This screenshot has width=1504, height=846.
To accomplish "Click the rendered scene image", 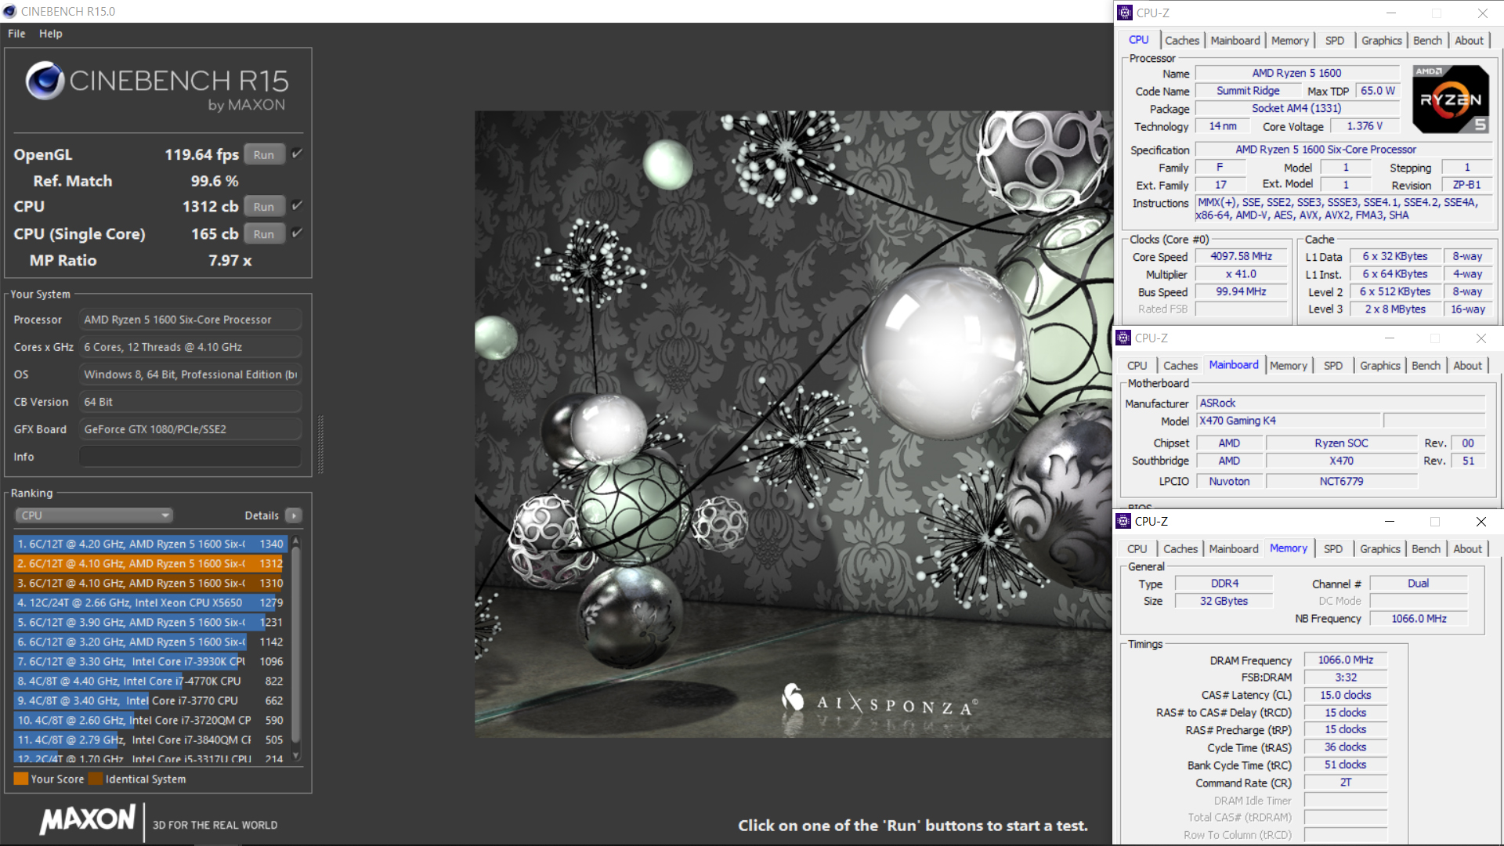I will point(793,424).
